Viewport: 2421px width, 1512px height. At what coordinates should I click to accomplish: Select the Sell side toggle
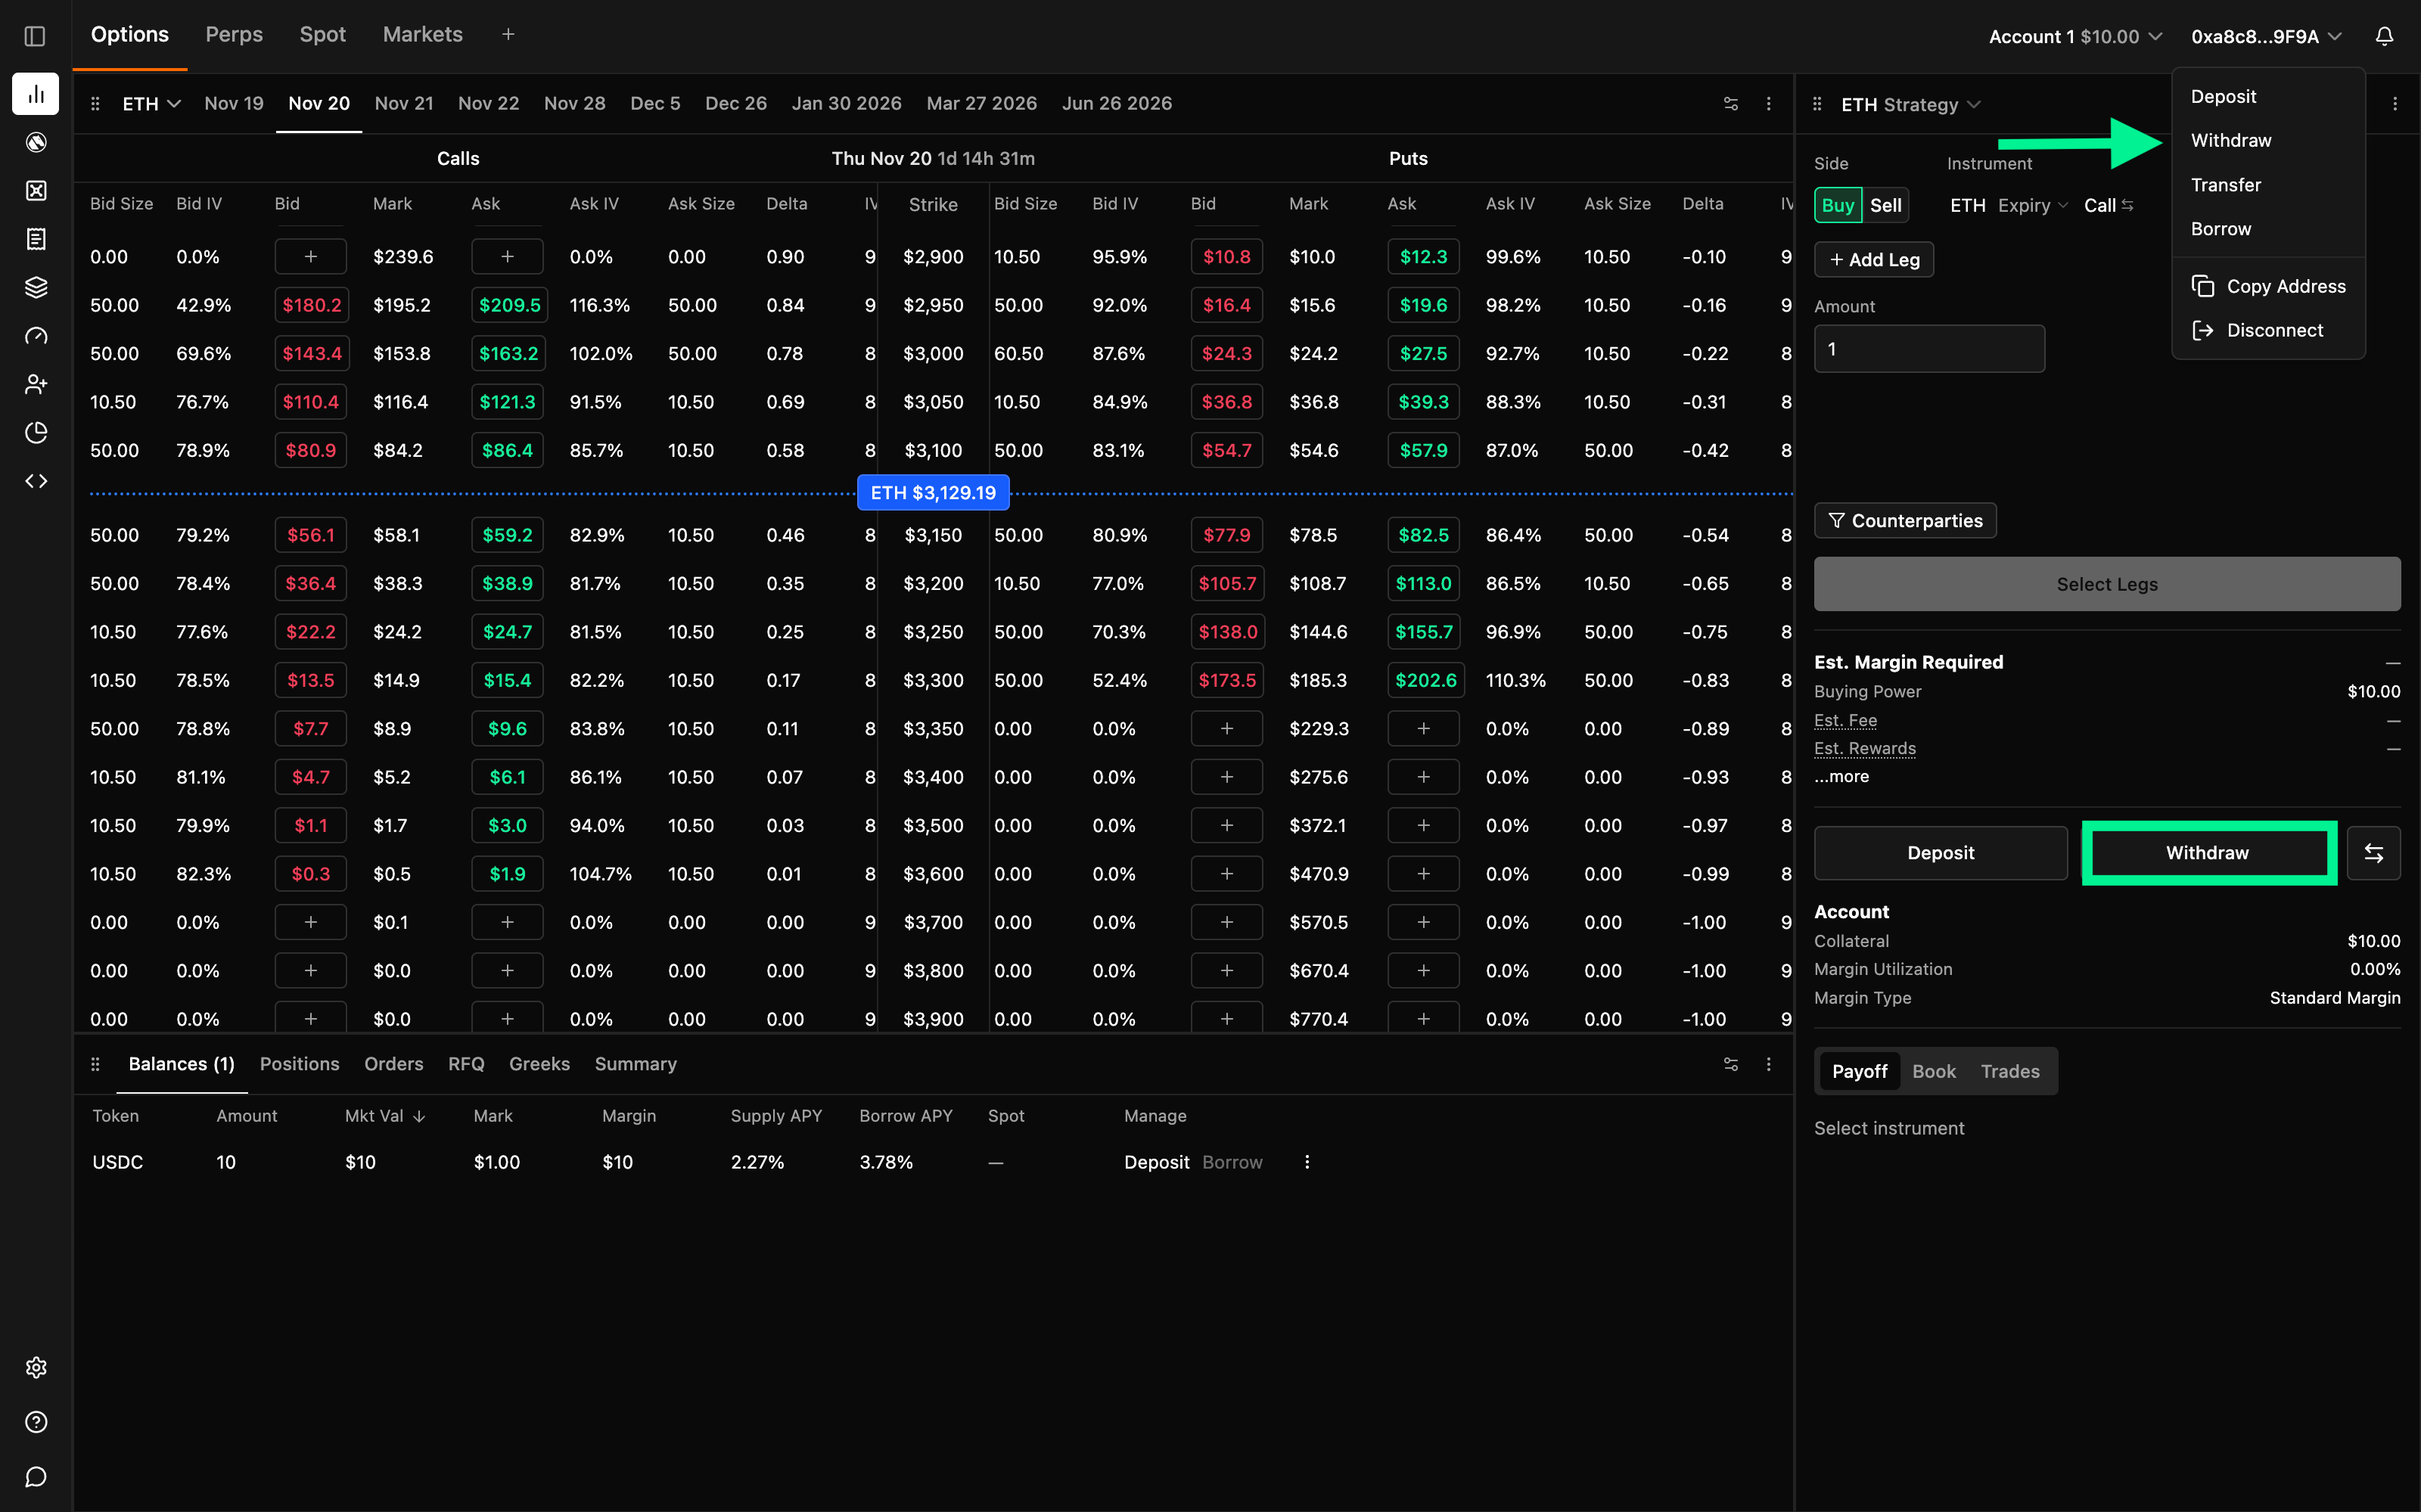(x=1885, y=205)
